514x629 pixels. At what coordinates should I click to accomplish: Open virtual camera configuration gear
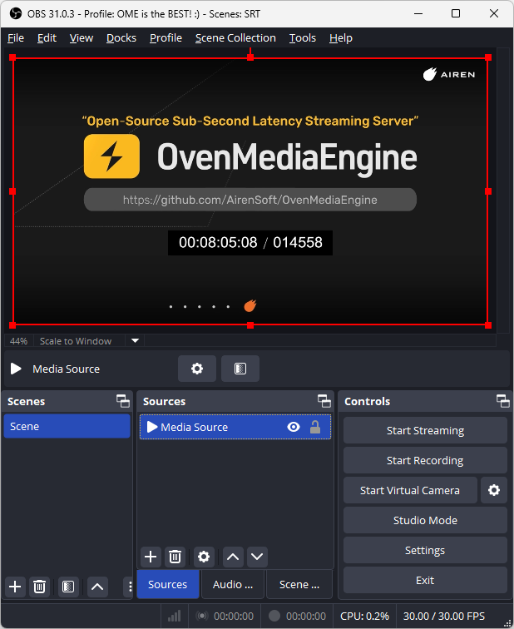point(494,490)
